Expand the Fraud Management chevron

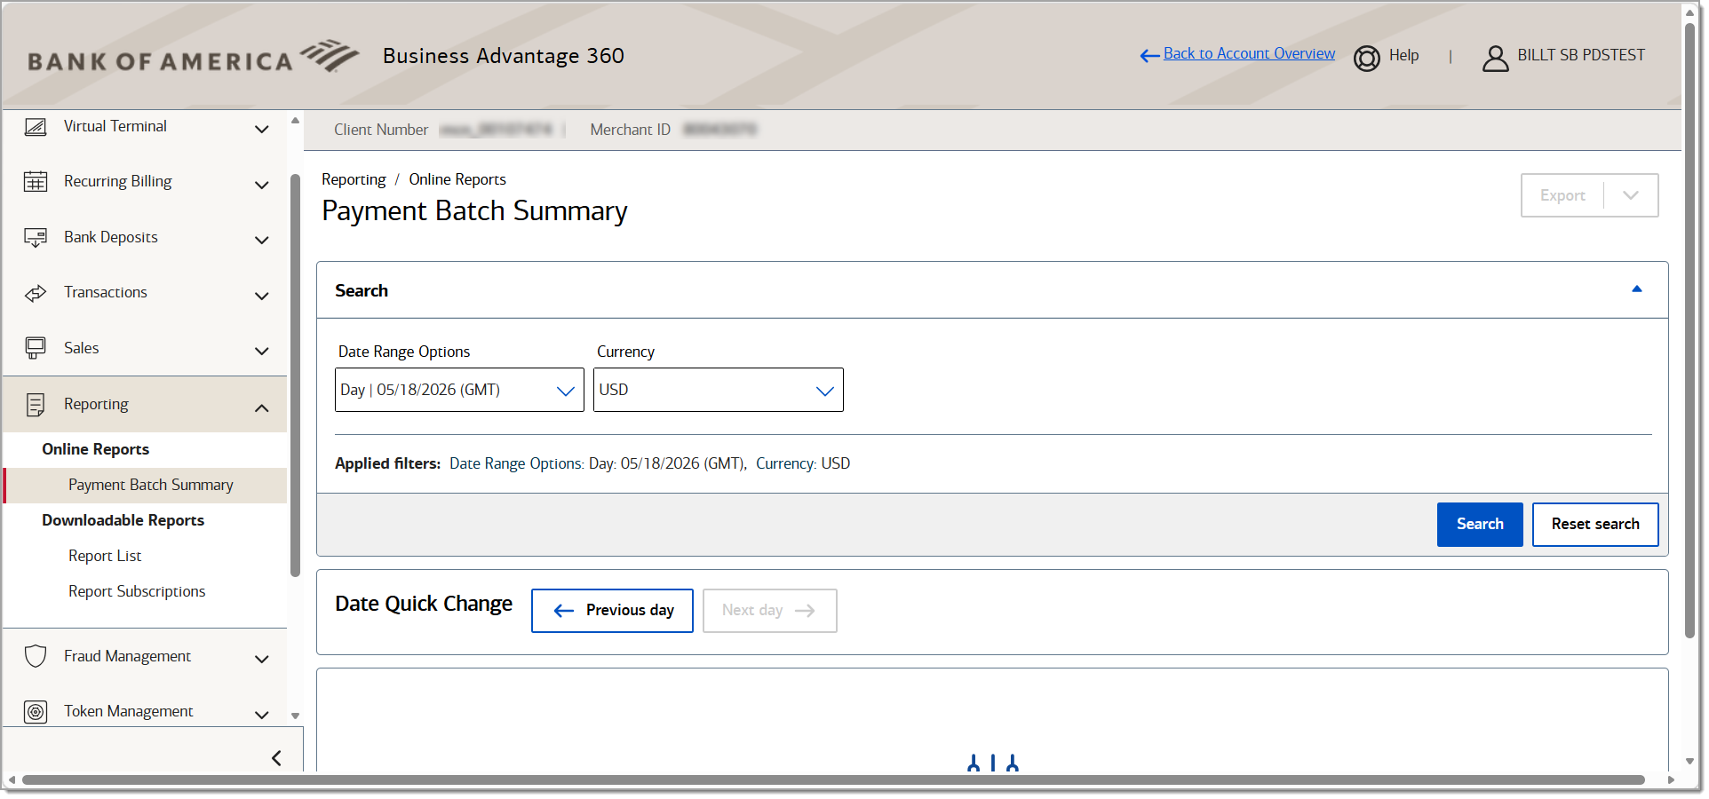(x=262, y=660)
